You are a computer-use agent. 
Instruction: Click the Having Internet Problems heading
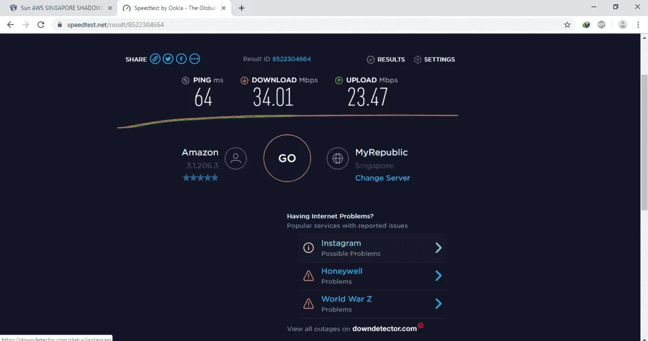pyautogui.click(x=330, y=216)
